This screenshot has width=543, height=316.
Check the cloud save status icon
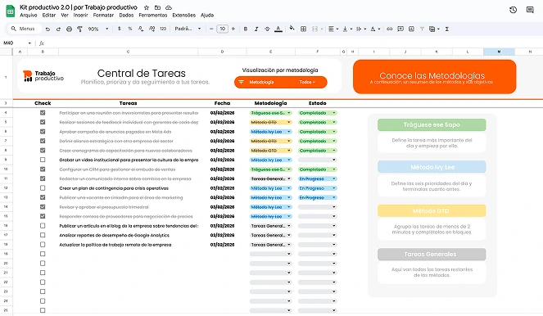pyautogui.click(x=169, y=7)
